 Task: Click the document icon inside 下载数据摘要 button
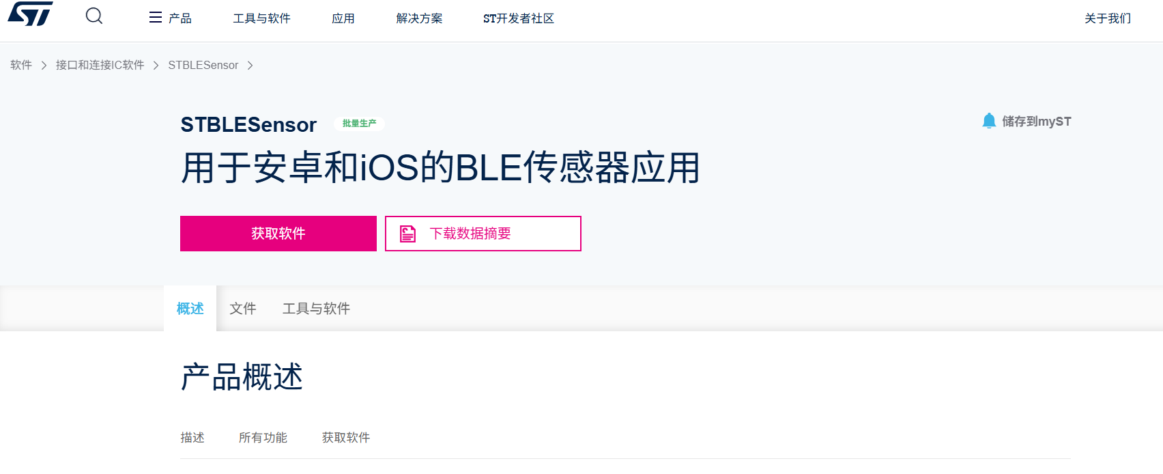pyautogui.click(x=407, y=233)
